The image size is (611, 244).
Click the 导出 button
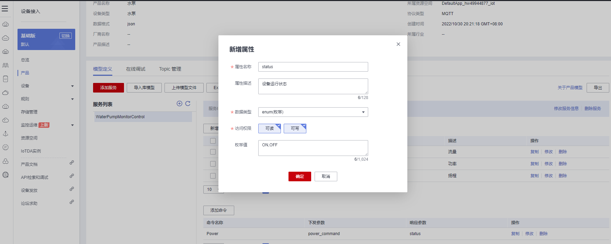598,88
